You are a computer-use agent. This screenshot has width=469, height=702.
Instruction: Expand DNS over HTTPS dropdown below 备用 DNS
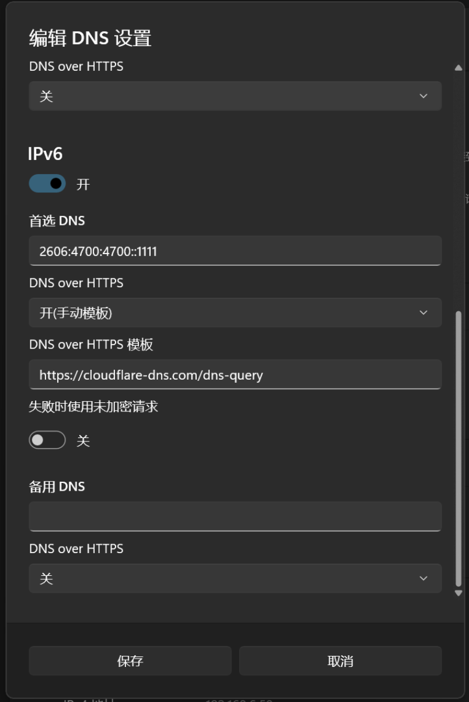tap(234, 578)
